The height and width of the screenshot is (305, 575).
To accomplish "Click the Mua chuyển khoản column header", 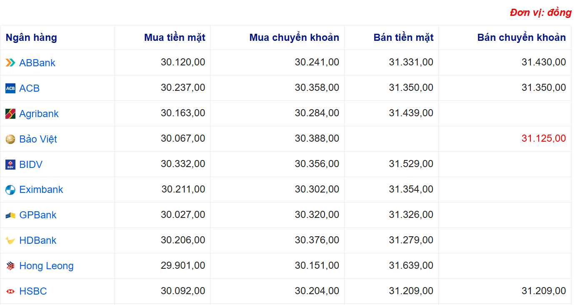I will 294,37.
